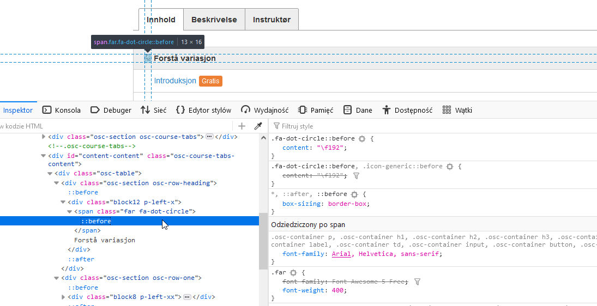This screenshot has height=306, width=597.
Task: Click the add new node plus icon
Action: pyautogui.click(x=242, y=126)
